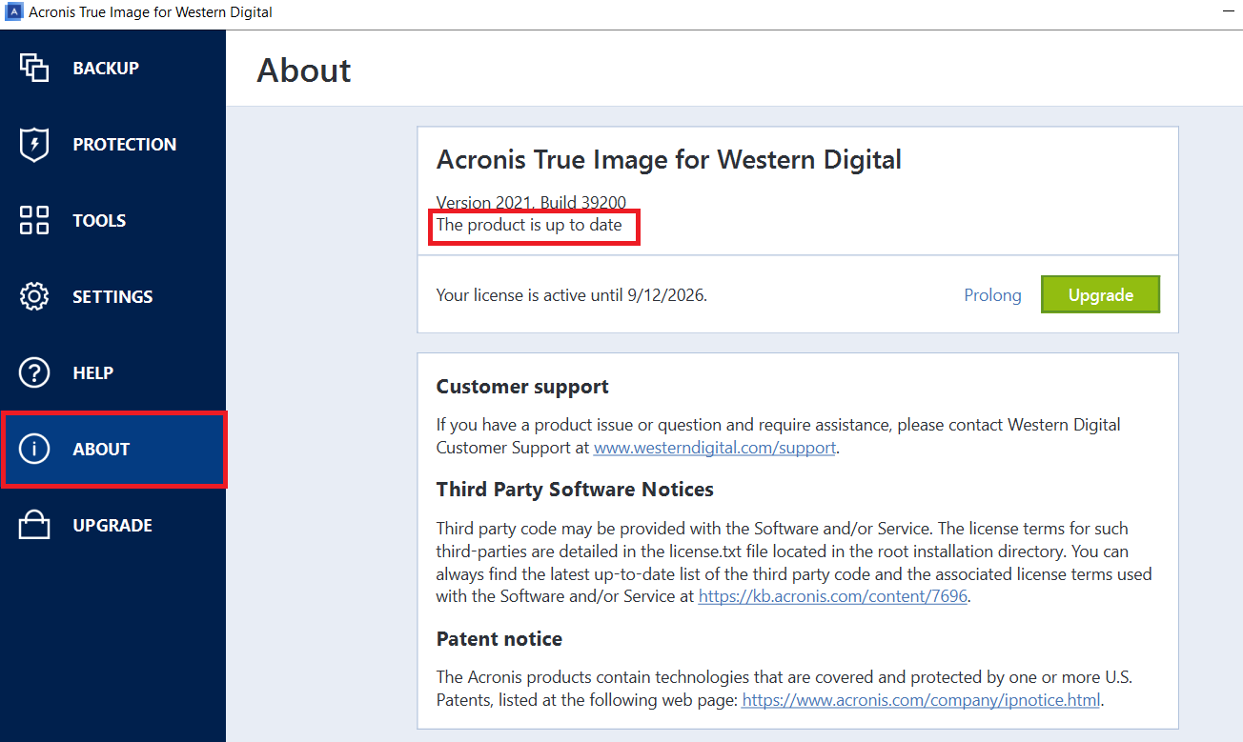Click the 'About' page title
The width and height of the screenshot is (1243, 742).
[304, 70]
